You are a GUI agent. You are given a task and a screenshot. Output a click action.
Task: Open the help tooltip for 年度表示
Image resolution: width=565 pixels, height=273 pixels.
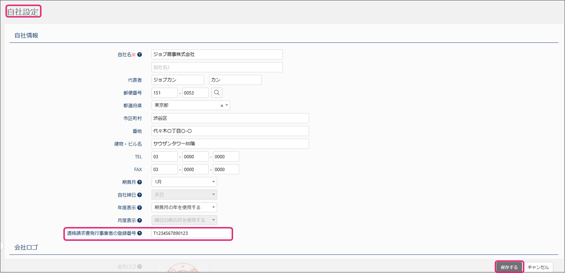139,207
